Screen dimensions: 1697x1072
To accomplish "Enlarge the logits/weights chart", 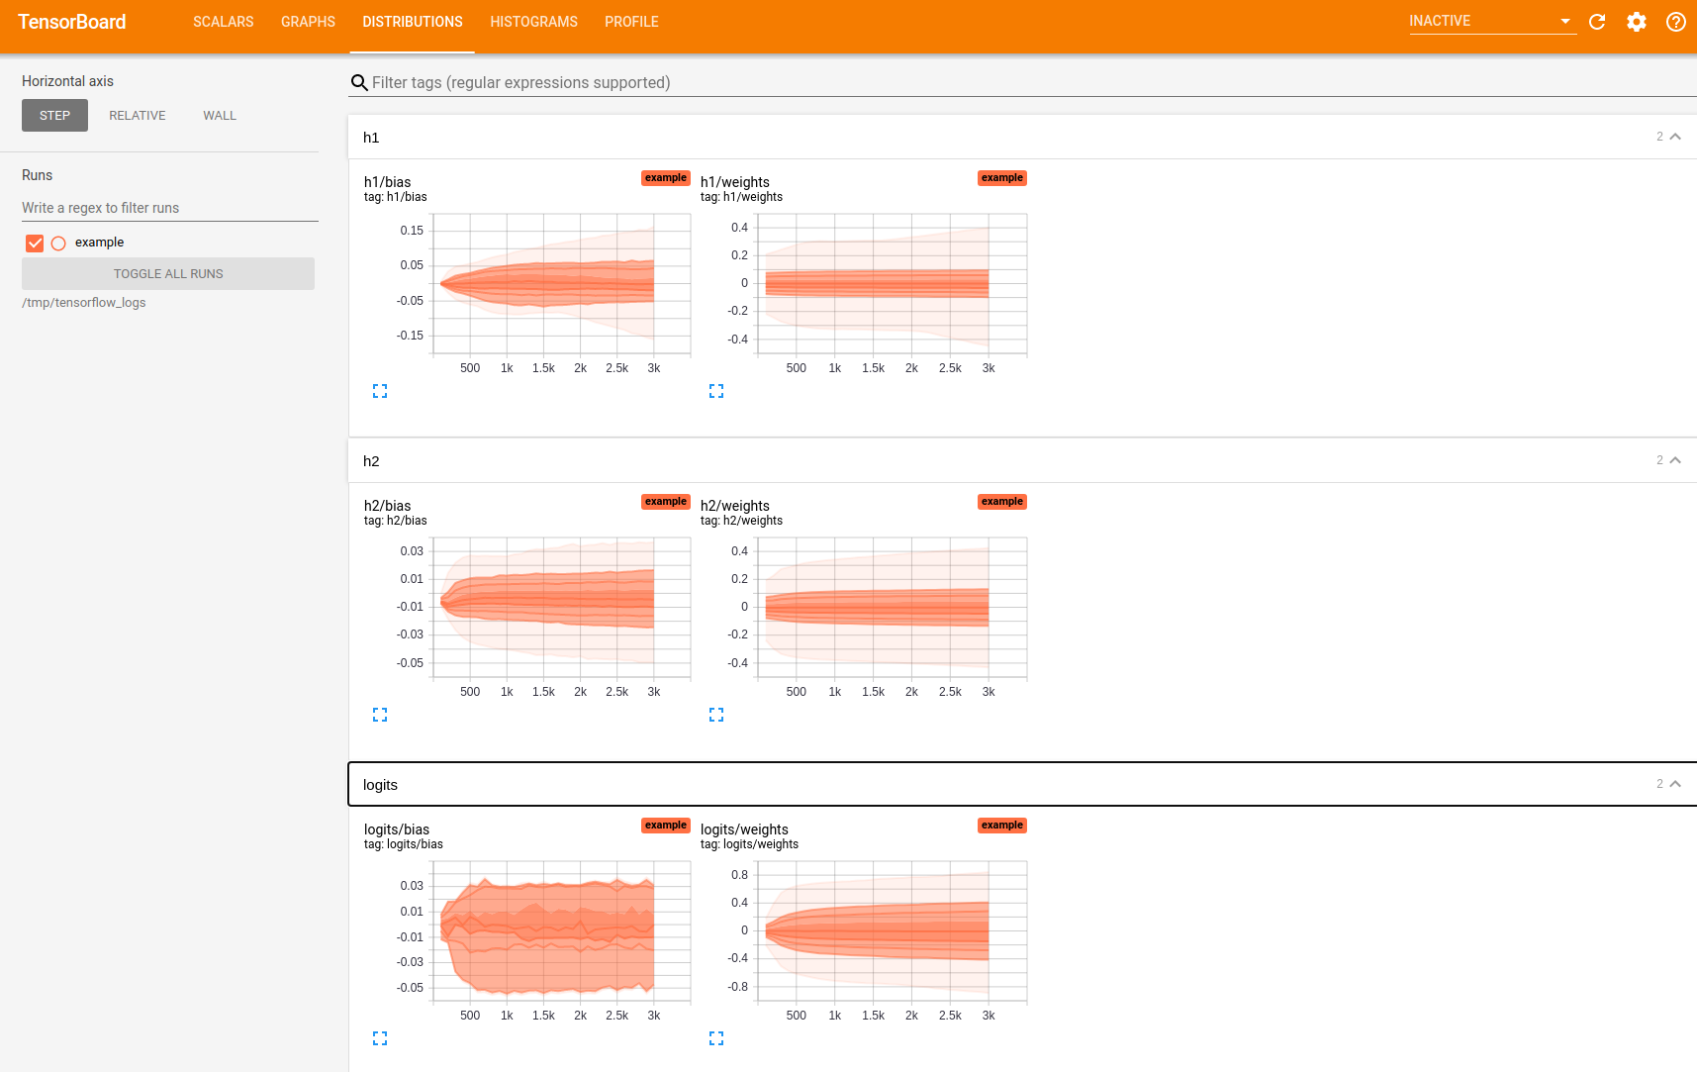I will tap(716, 1038).
